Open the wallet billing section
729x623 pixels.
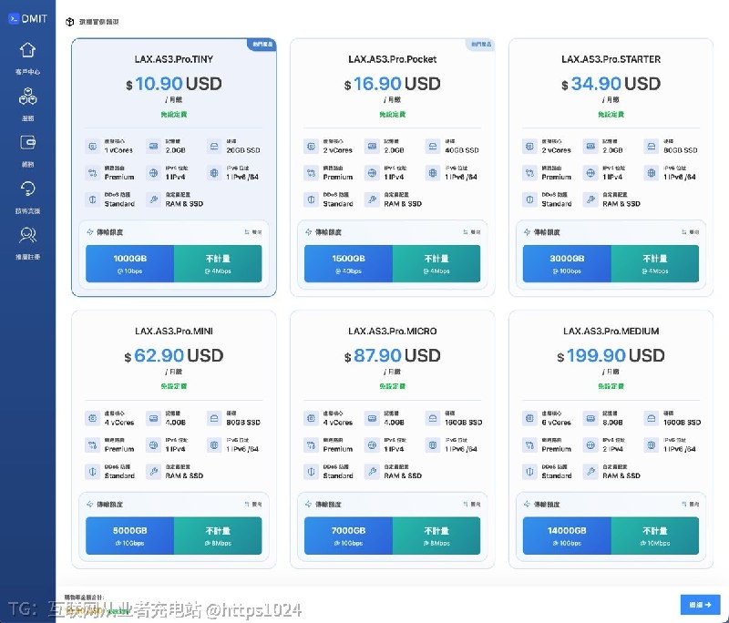(27, 142)
